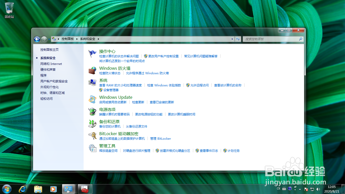
Task: Launch Windows Media Player from taskbar
Action: pyautogui.click(x=53, y=189)
